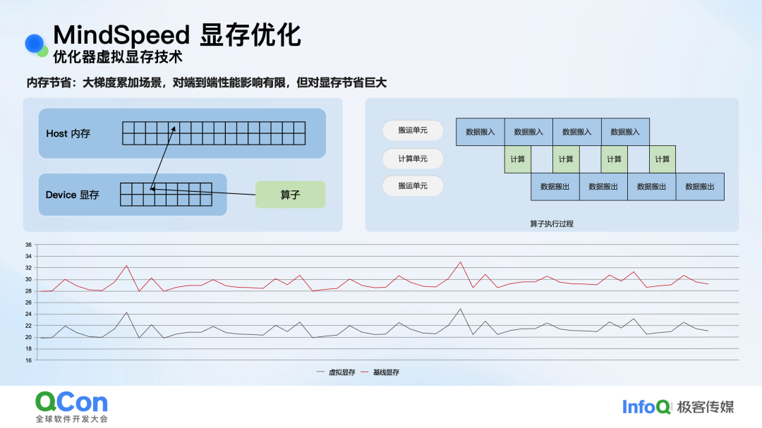
Task: Click the Device memory grid of cells
Action: point(167,195)
